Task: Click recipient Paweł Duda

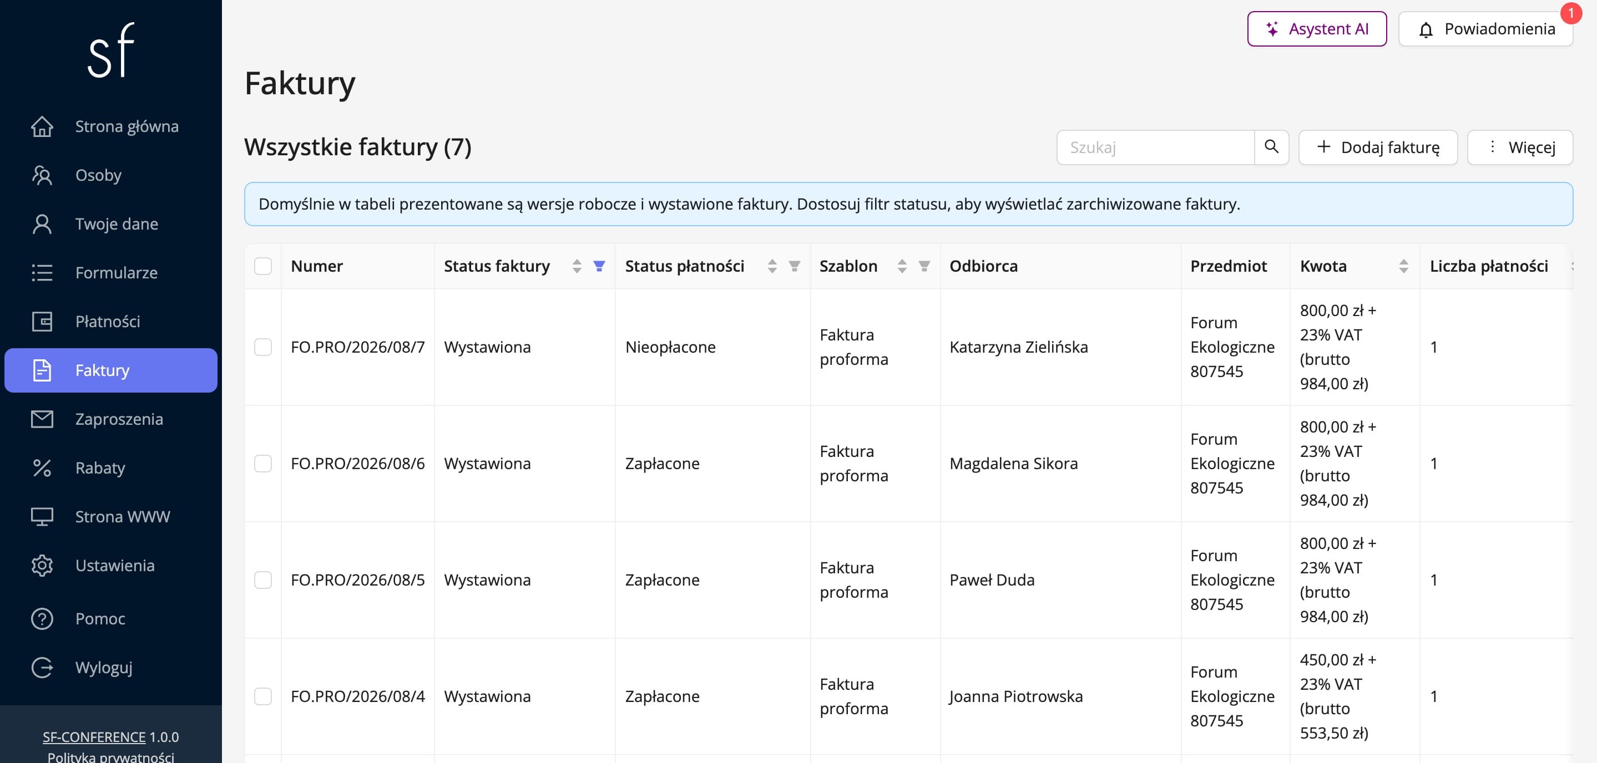Action: pyautogui.click(x=992, y=579)
